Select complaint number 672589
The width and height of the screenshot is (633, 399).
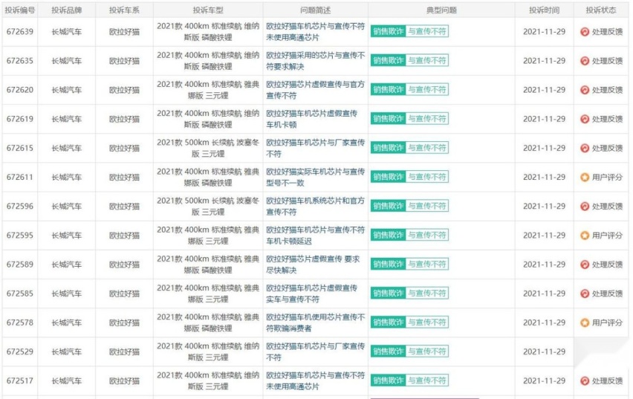(20, 264)
